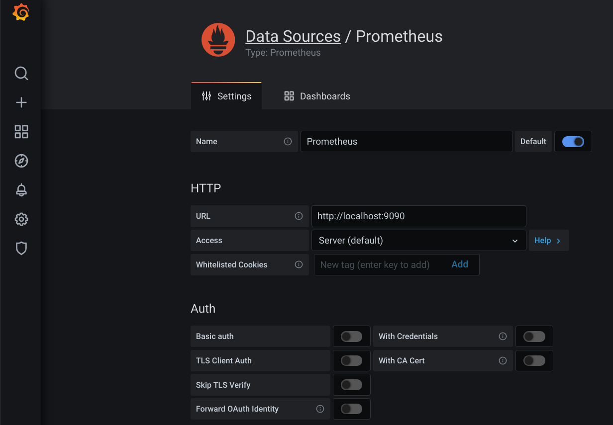The height and width of the screenshot is (425, 613).
Task: Click the info icon next to Name
Action: [x=288, y=141]
